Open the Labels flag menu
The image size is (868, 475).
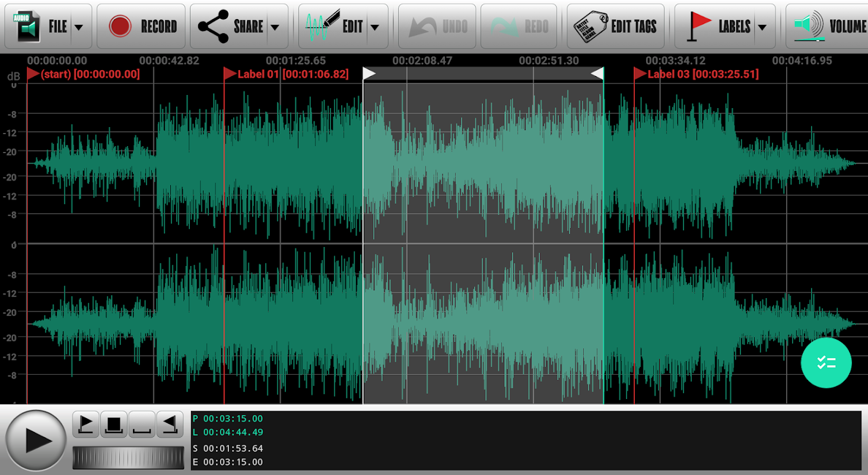(725, 26)
